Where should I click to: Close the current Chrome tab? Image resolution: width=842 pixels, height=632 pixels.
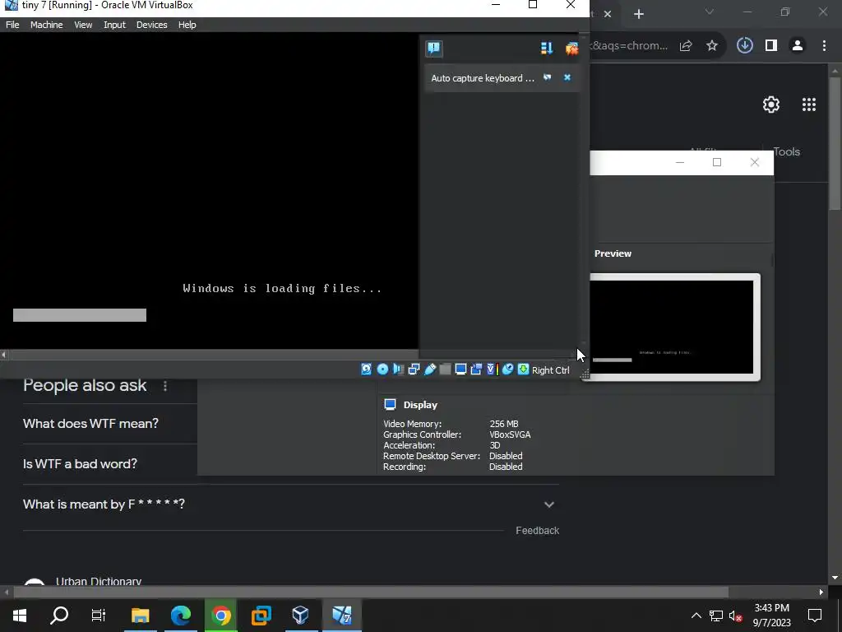pos(608,14)
